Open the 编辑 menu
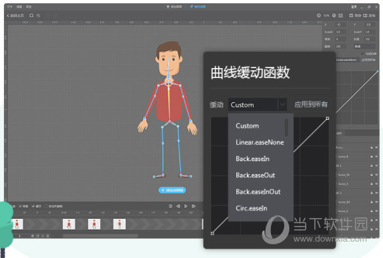383x258 pixels. [x=19, y=7]
